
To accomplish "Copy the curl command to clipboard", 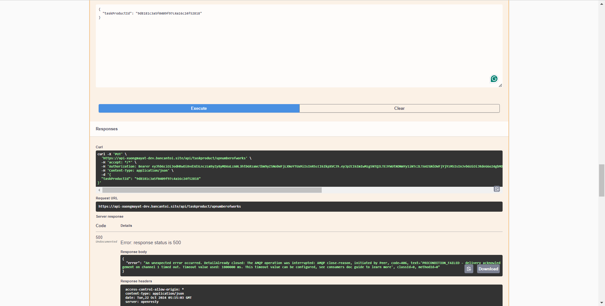I will click(x=497, y=189).
